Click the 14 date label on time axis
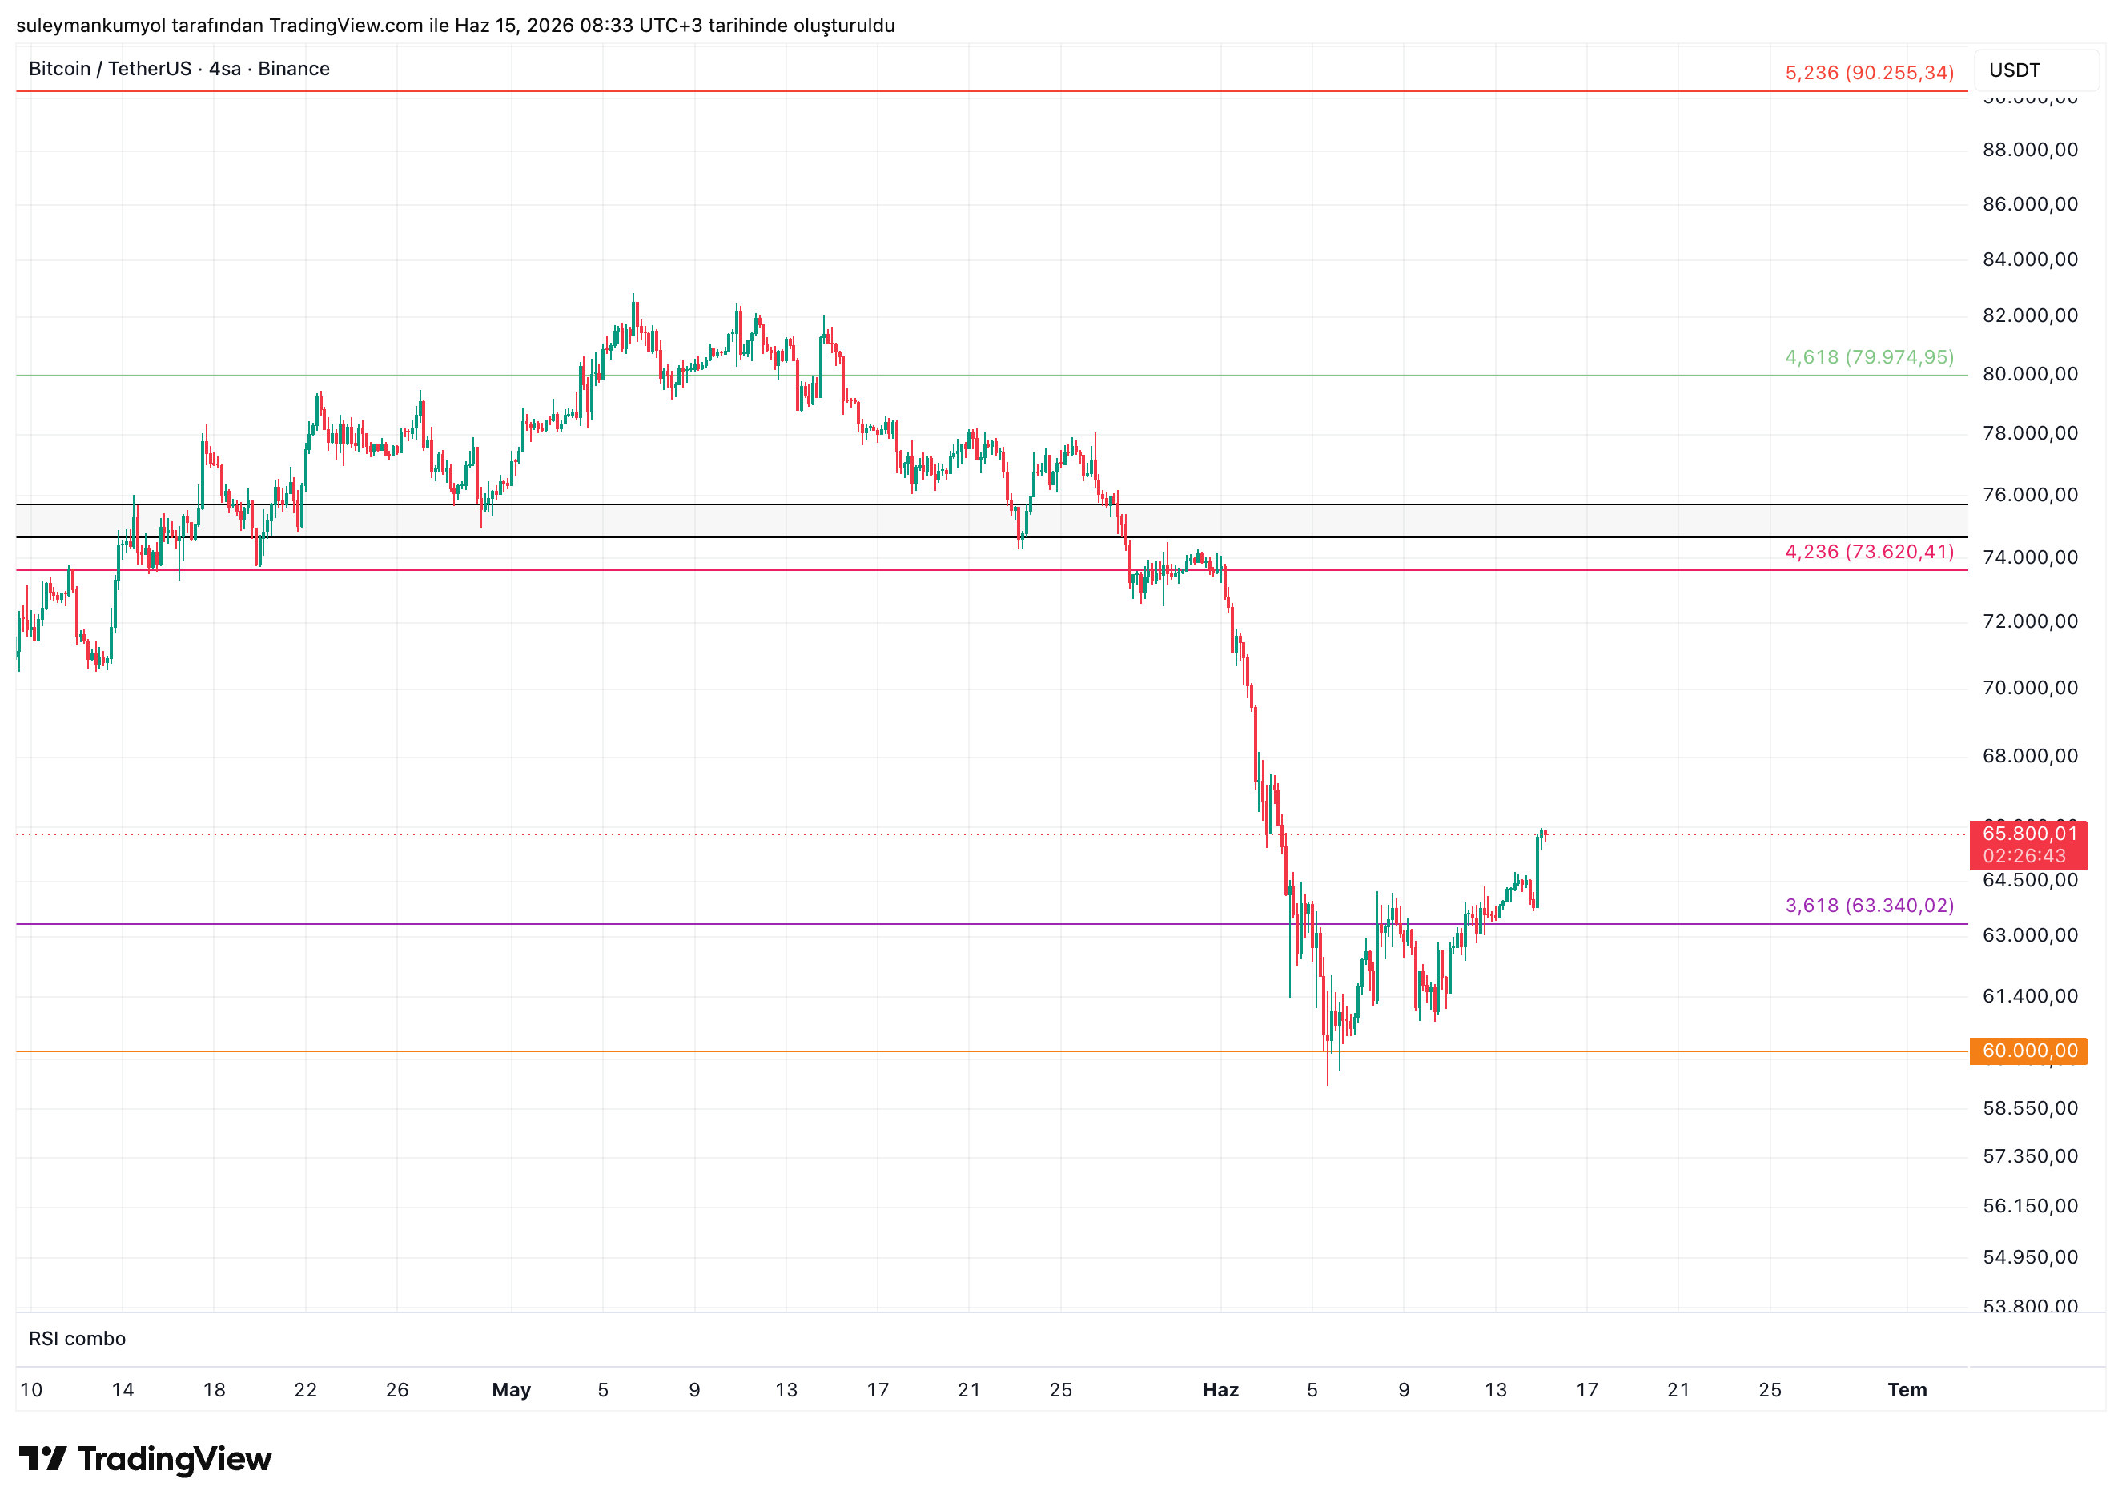 (123, 1390)
